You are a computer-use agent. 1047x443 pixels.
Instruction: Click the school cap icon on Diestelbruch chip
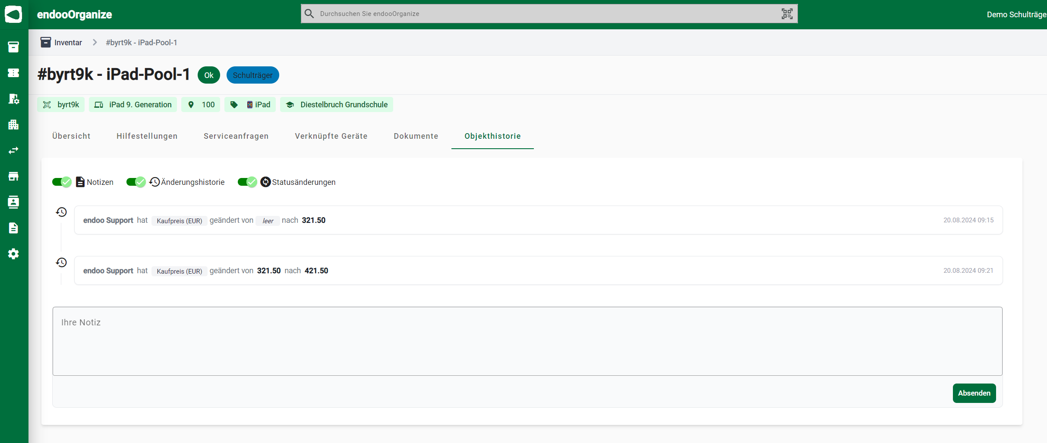290,105
